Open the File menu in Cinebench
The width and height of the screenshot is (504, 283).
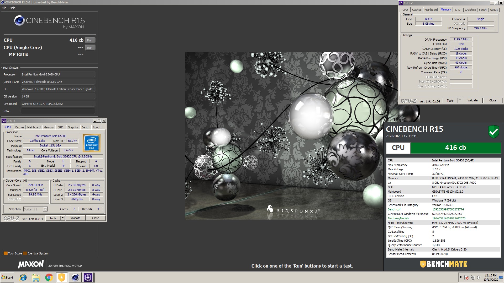4,8
